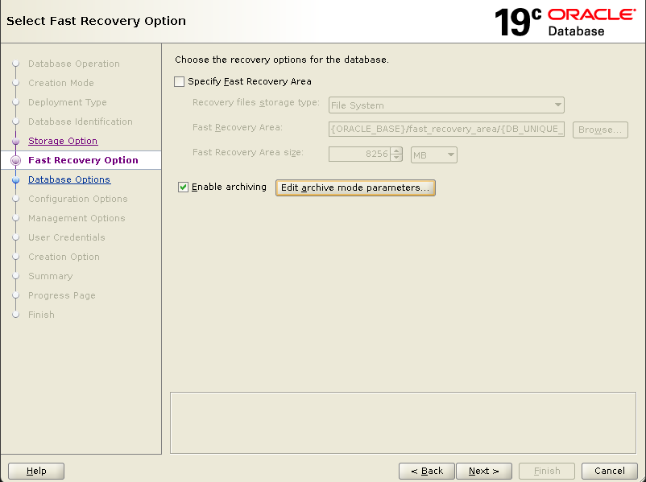Check Specify Fast Recovery Area box
Image resolution: width=646 pixels, height=482 pixels.
pos(179,81)
